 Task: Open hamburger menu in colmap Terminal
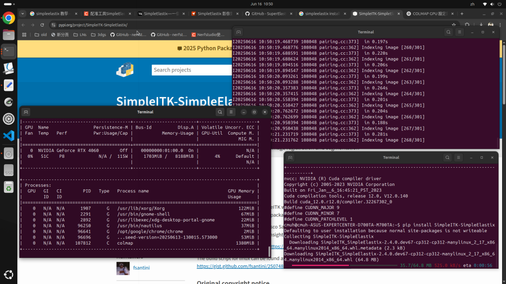pos(459,32)
